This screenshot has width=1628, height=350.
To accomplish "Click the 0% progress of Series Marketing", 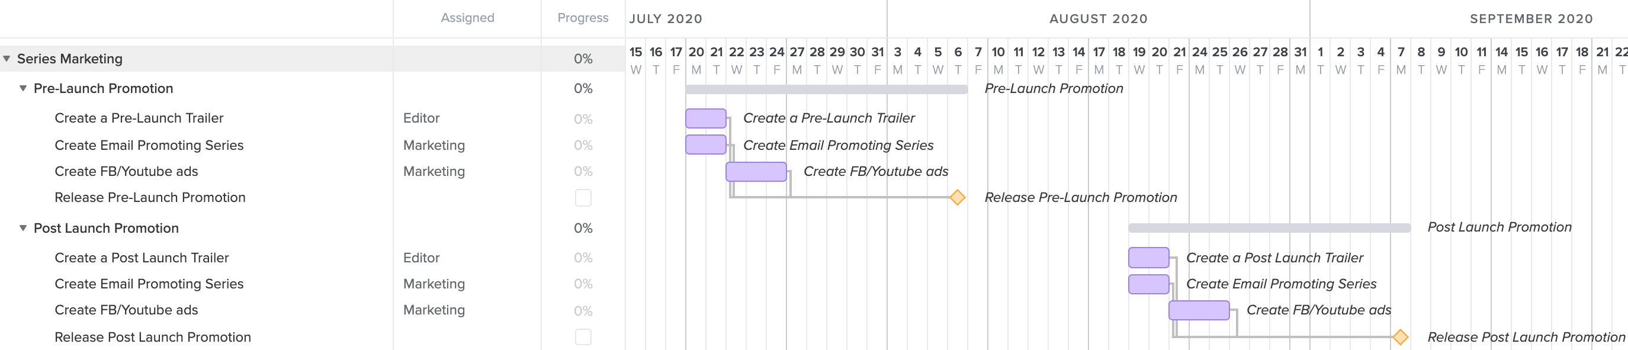I will click(584, 58).
